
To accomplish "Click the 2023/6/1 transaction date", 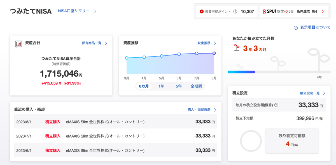I will [x=24, y=150].
